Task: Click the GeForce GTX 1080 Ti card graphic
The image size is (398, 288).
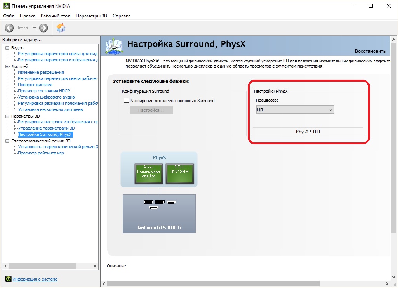Action: (159, 214)
